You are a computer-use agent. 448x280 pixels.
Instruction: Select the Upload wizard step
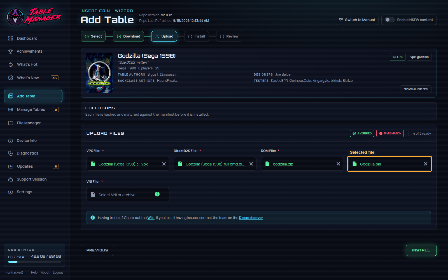point(164,36)
